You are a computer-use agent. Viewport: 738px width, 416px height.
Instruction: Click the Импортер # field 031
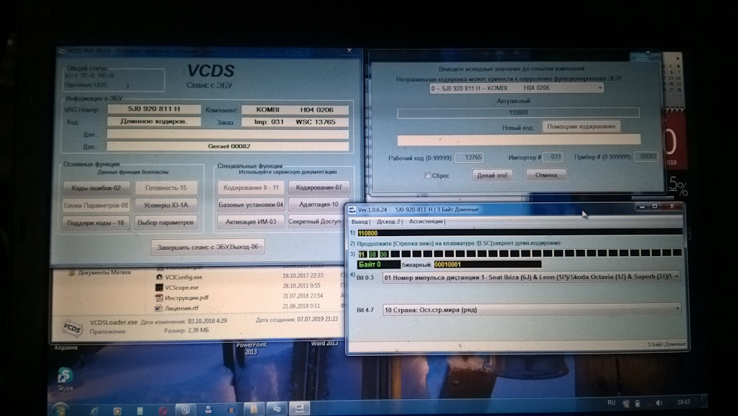[x=553, y=157]
